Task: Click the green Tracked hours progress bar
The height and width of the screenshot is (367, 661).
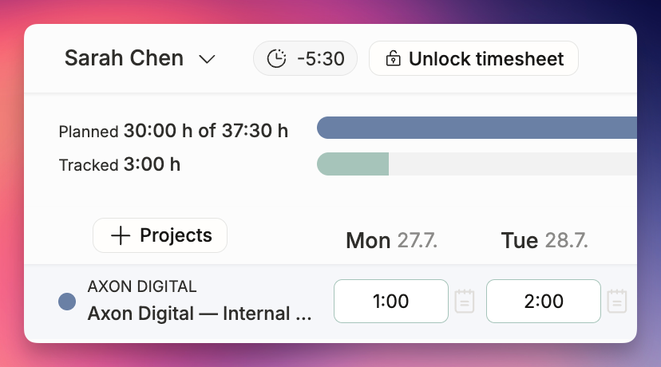Action: 353,164
